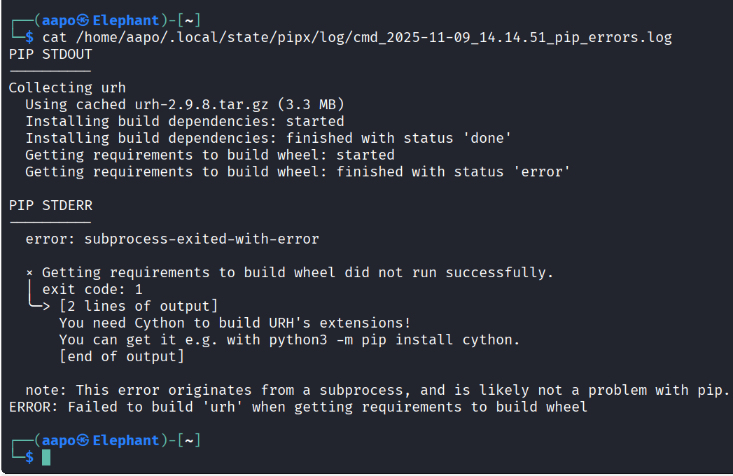Click the Kali symbol in the top prompt

click(x=83, y=20)
